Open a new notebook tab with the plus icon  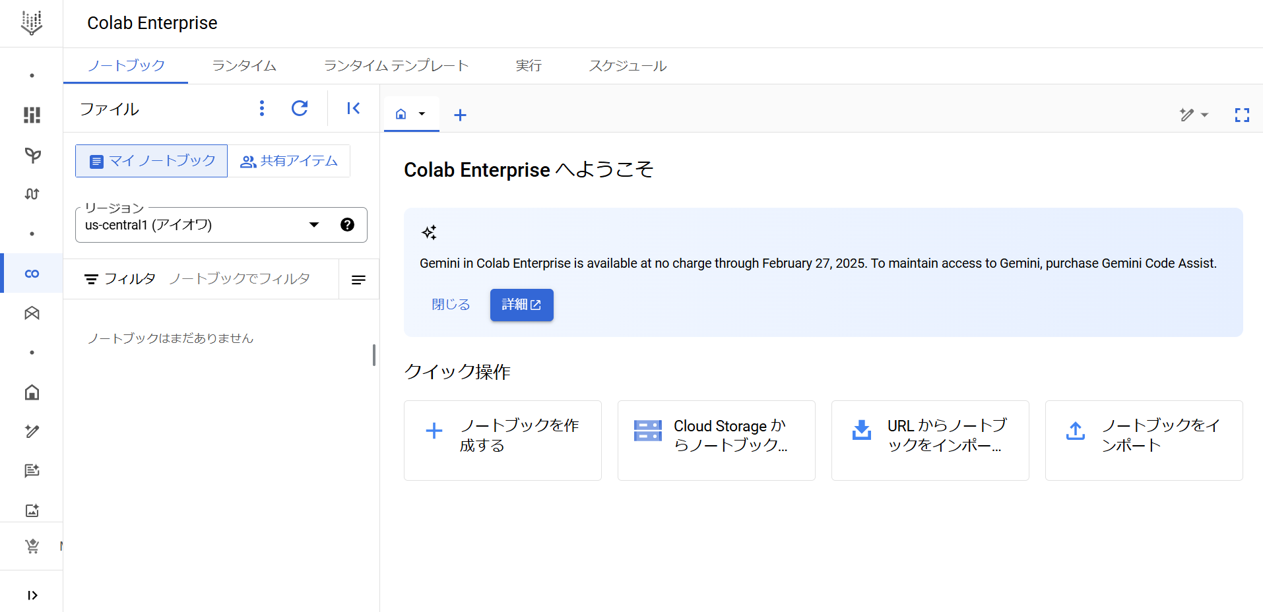[x=460, y=114]
